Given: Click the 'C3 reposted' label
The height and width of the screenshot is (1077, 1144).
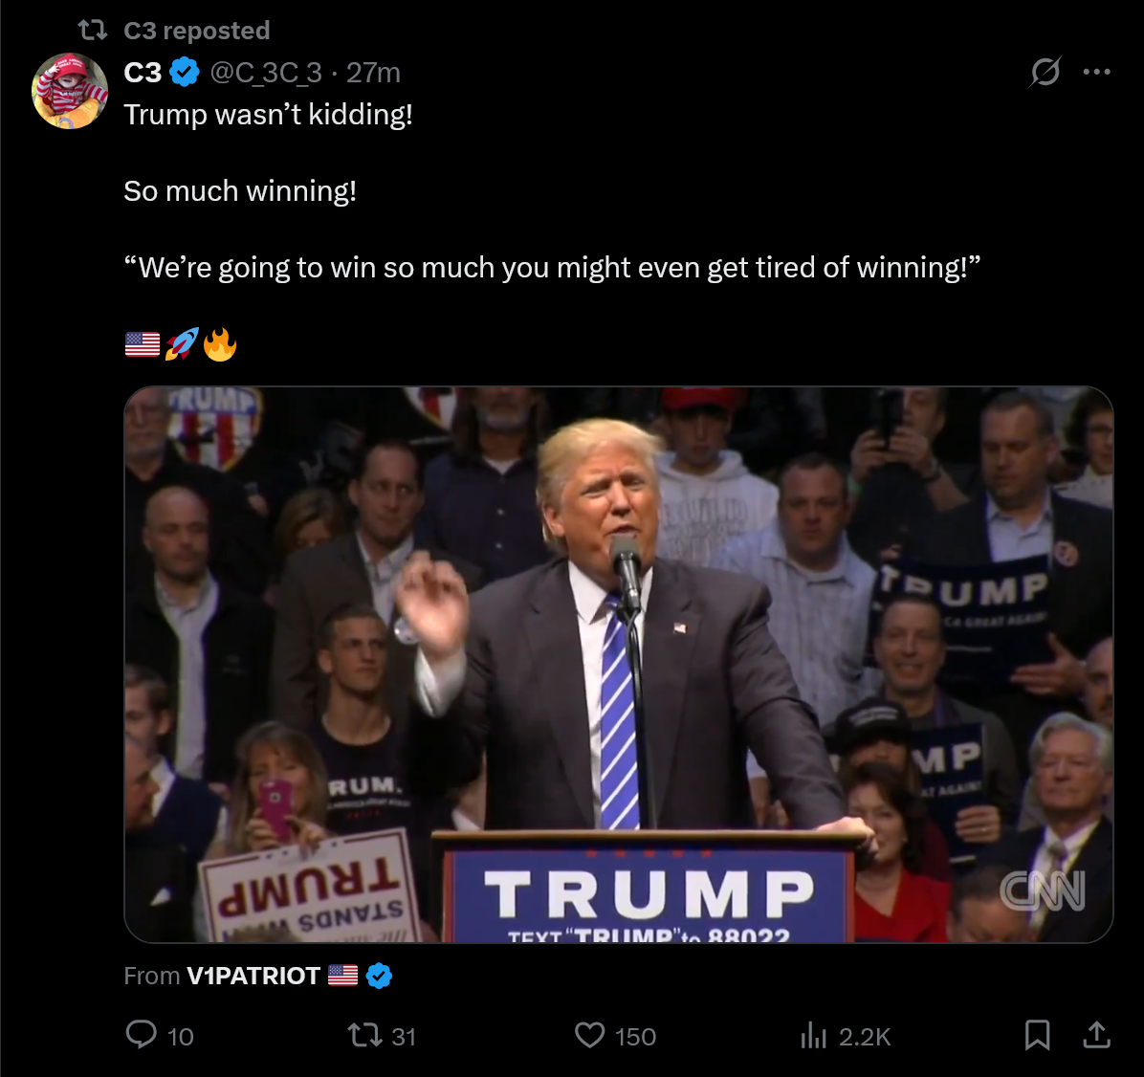Looking at the screenshot, I should coord(197,31).
